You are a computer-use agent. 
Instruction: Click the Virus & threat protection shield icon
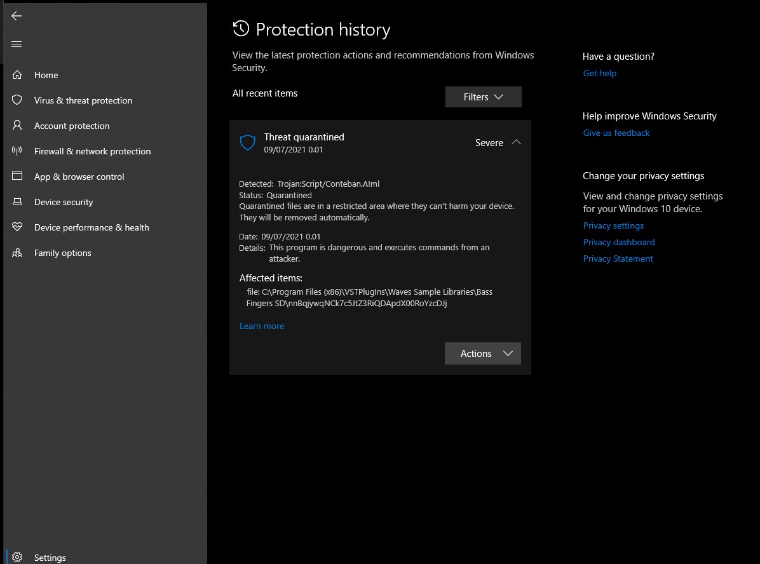click(x=17, y=100)
